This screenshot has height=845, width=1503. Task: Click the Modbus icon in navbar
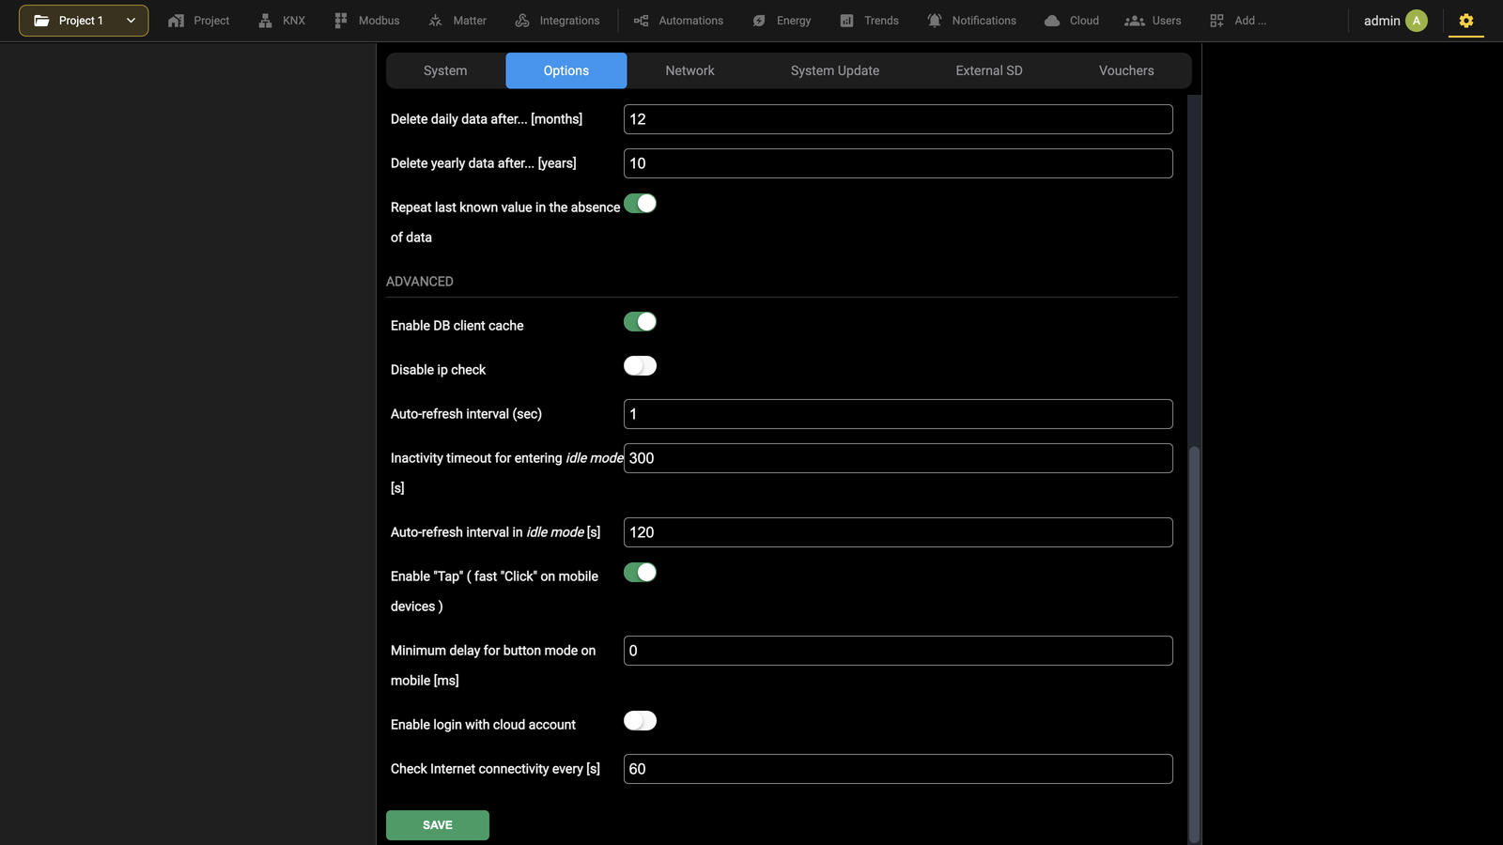click(x=341, y=21)
